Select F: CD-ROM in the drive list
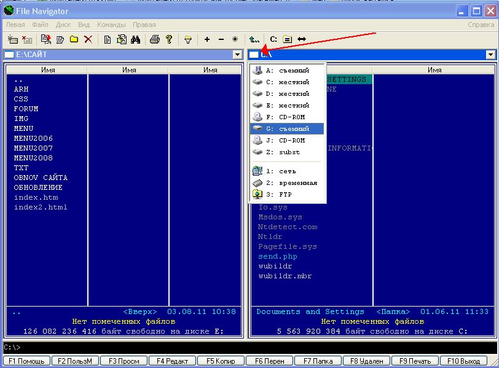 pos(288,117)
